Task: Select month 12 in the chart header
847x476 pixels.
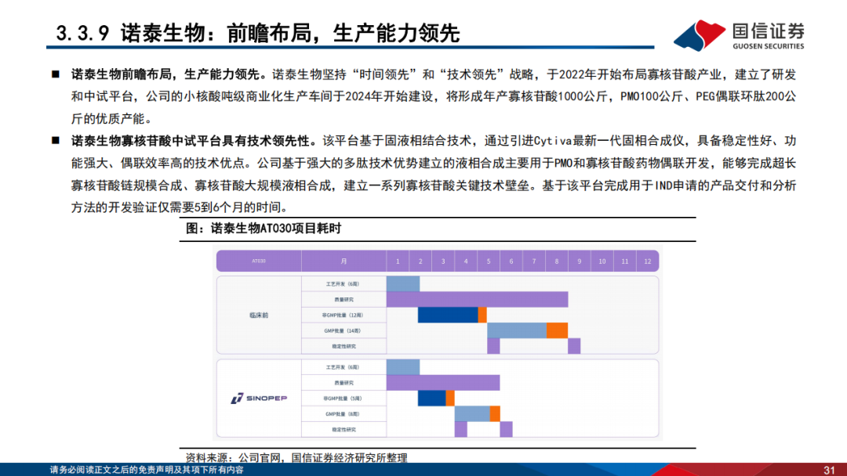Action: [x=647, y=261]
